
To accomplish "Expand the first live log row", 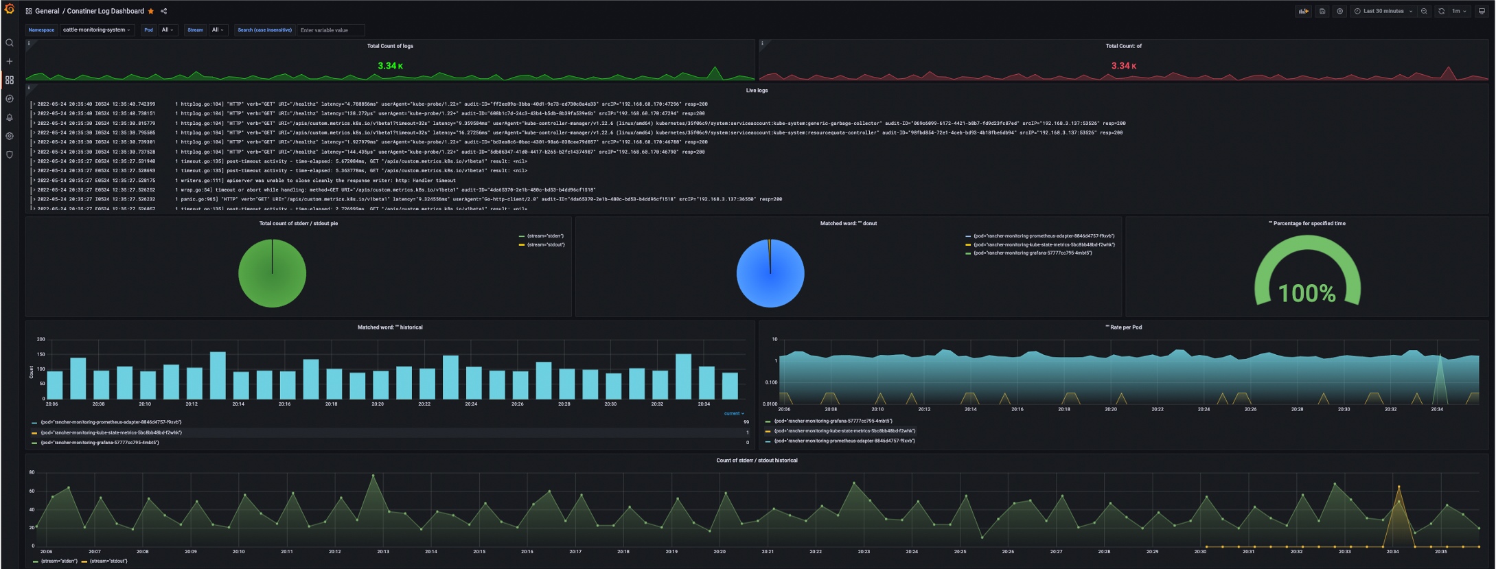I will (34, 104).
